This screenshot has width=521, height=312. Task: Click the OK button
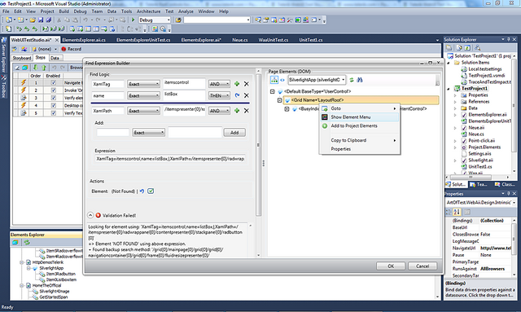pos(391,266)
